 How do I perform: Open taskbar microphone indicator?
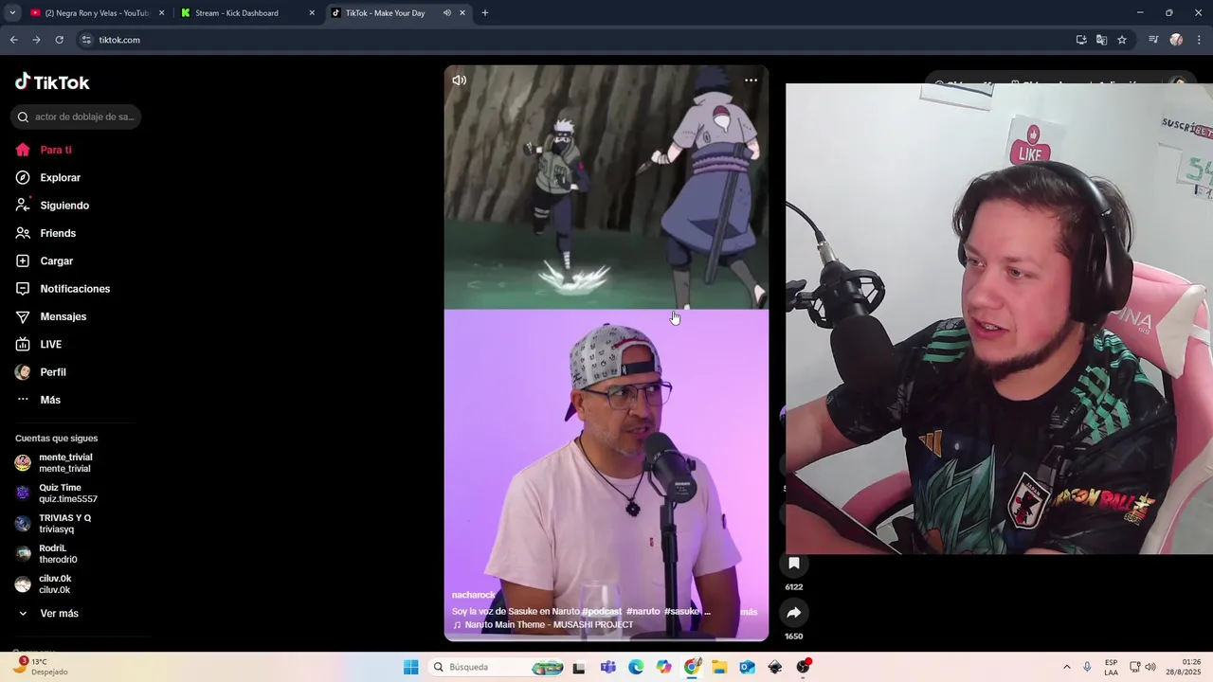1087,668
